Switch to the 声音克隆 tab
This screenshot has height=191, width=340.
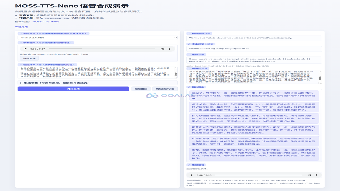[x=21, y=27]
